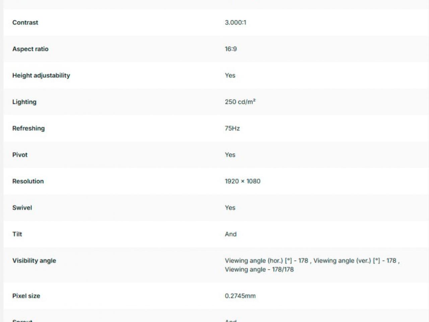This screenshot has height=322, width=429.
Task: Click the Lighting row label
Action: [x=24, y=102]
